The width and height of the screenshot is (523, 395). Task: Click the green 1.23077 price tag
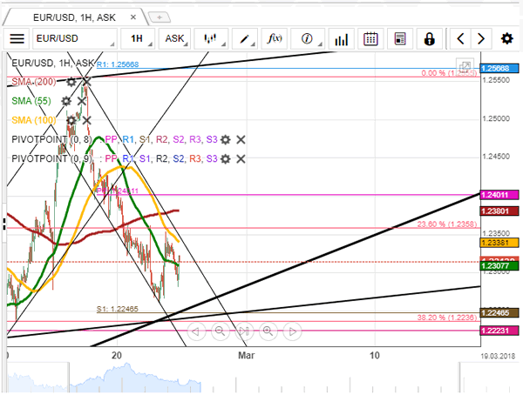(499, 265)
